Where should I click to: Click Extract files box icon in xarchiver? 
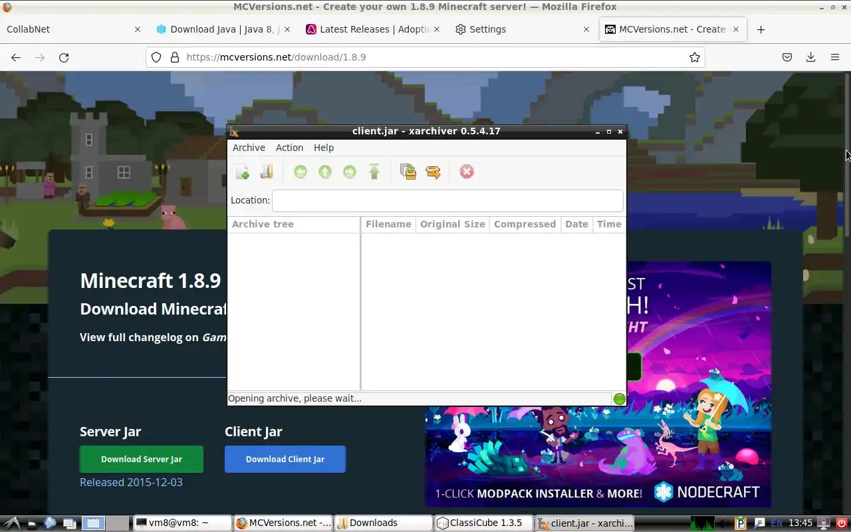pos(433,172)
